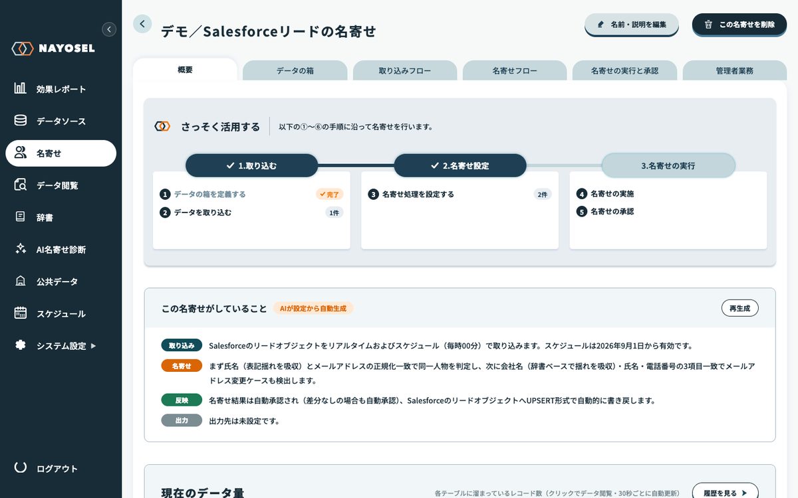The width and height of the screenshot is (798, 498).
Task: Open システム設定 gear icon
Action: pos(21,345)
